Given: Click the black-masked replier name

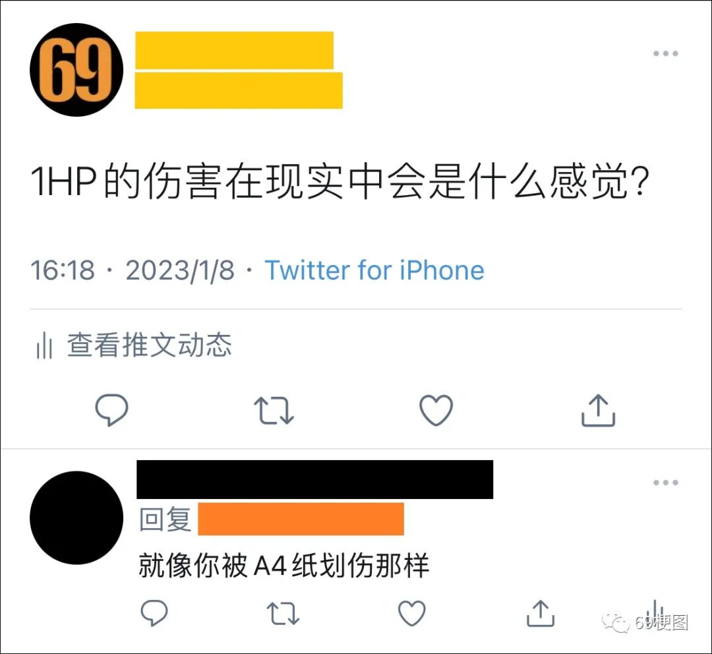Looking at the screenshot, I should 314,479.
